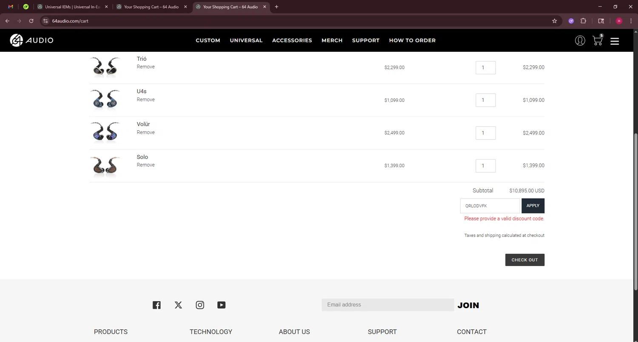Open the shopping cart icon
The height and width of the screenshot is (342, 638).
click(x=598, y=40)
